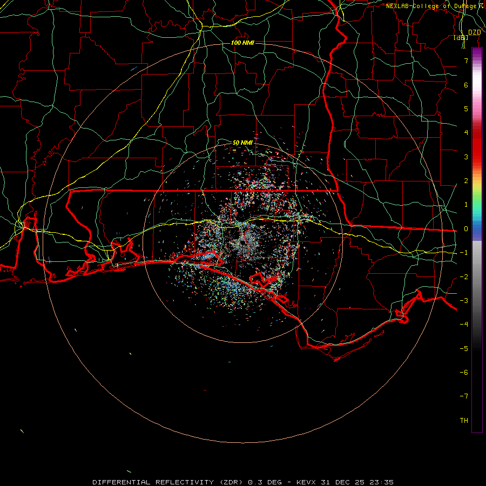Click the 0 value on the dB scale
Viewport: 486px width, 486px height.
tap(466, 229)
